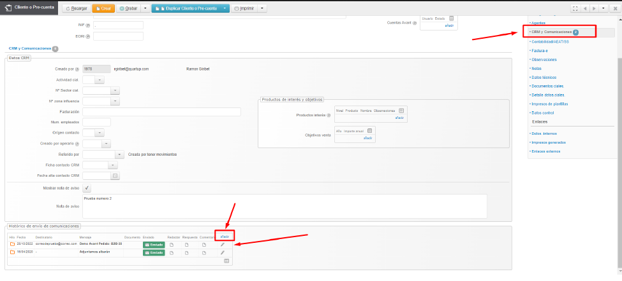Click the pencil edit icon in first communication row
Screen dimensions: 622x281
tap(223, 244)
